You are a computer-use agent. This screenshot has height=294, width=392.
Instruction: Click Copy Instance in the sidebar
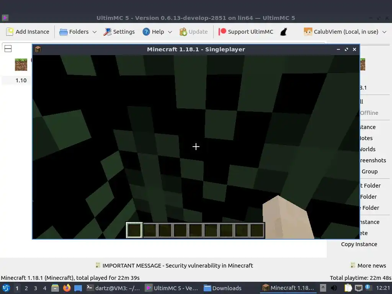pos(359,244)
